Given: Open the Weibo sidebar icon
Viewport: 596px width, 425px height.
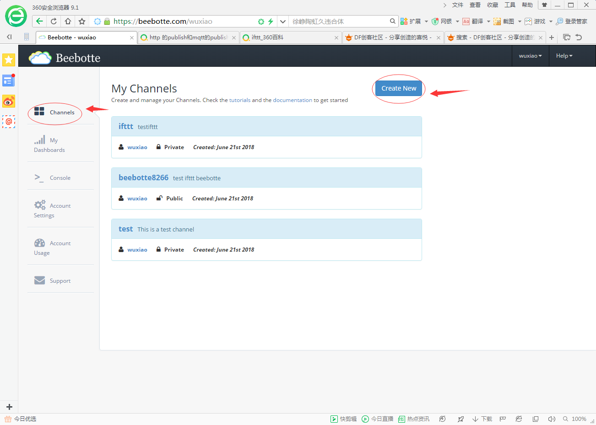Looking at the screenshot, I should pos(9,101).
